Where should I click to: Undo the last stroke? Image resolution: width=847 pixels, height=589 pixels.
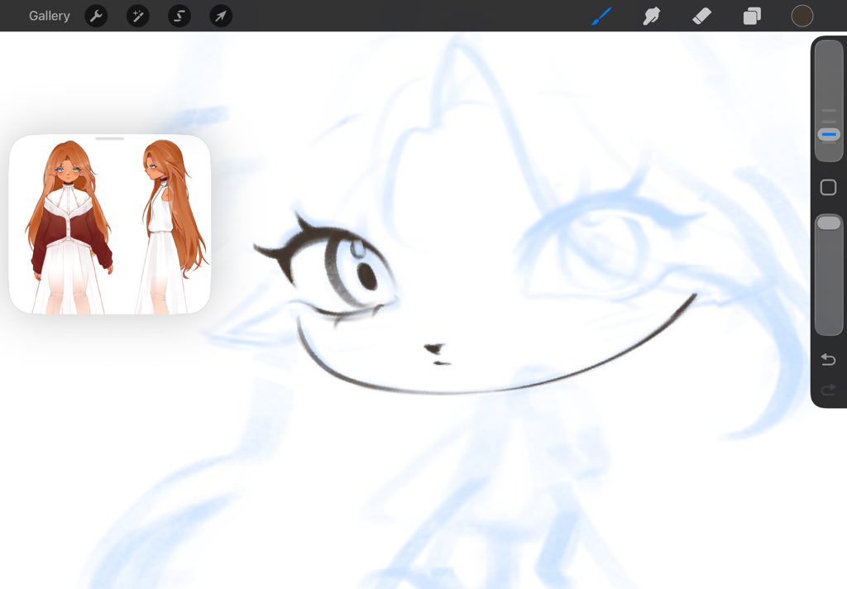pos(828,359)
